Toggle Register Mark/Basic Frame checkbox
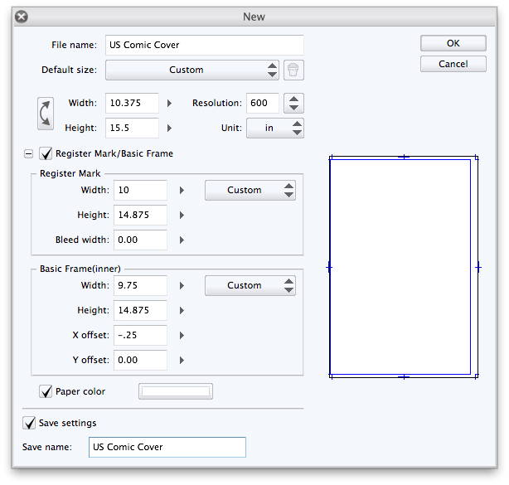Screen dimensions: 509x485 tap(46, 153)
